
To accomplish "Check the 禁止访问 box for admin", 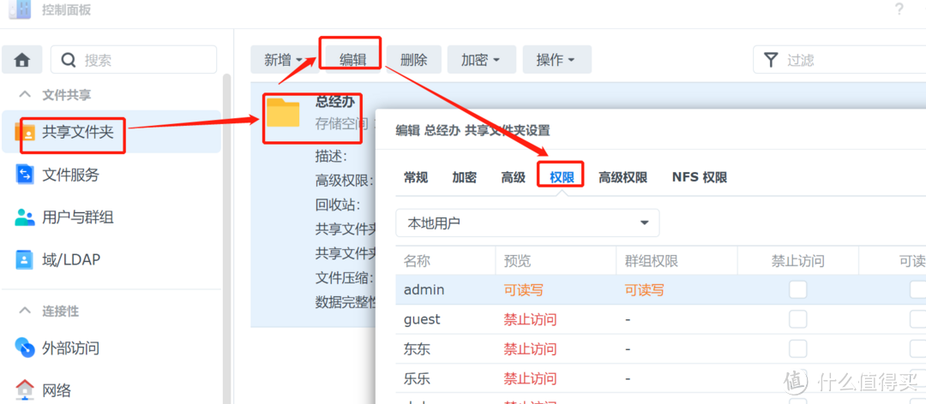I will coord(798,290).
